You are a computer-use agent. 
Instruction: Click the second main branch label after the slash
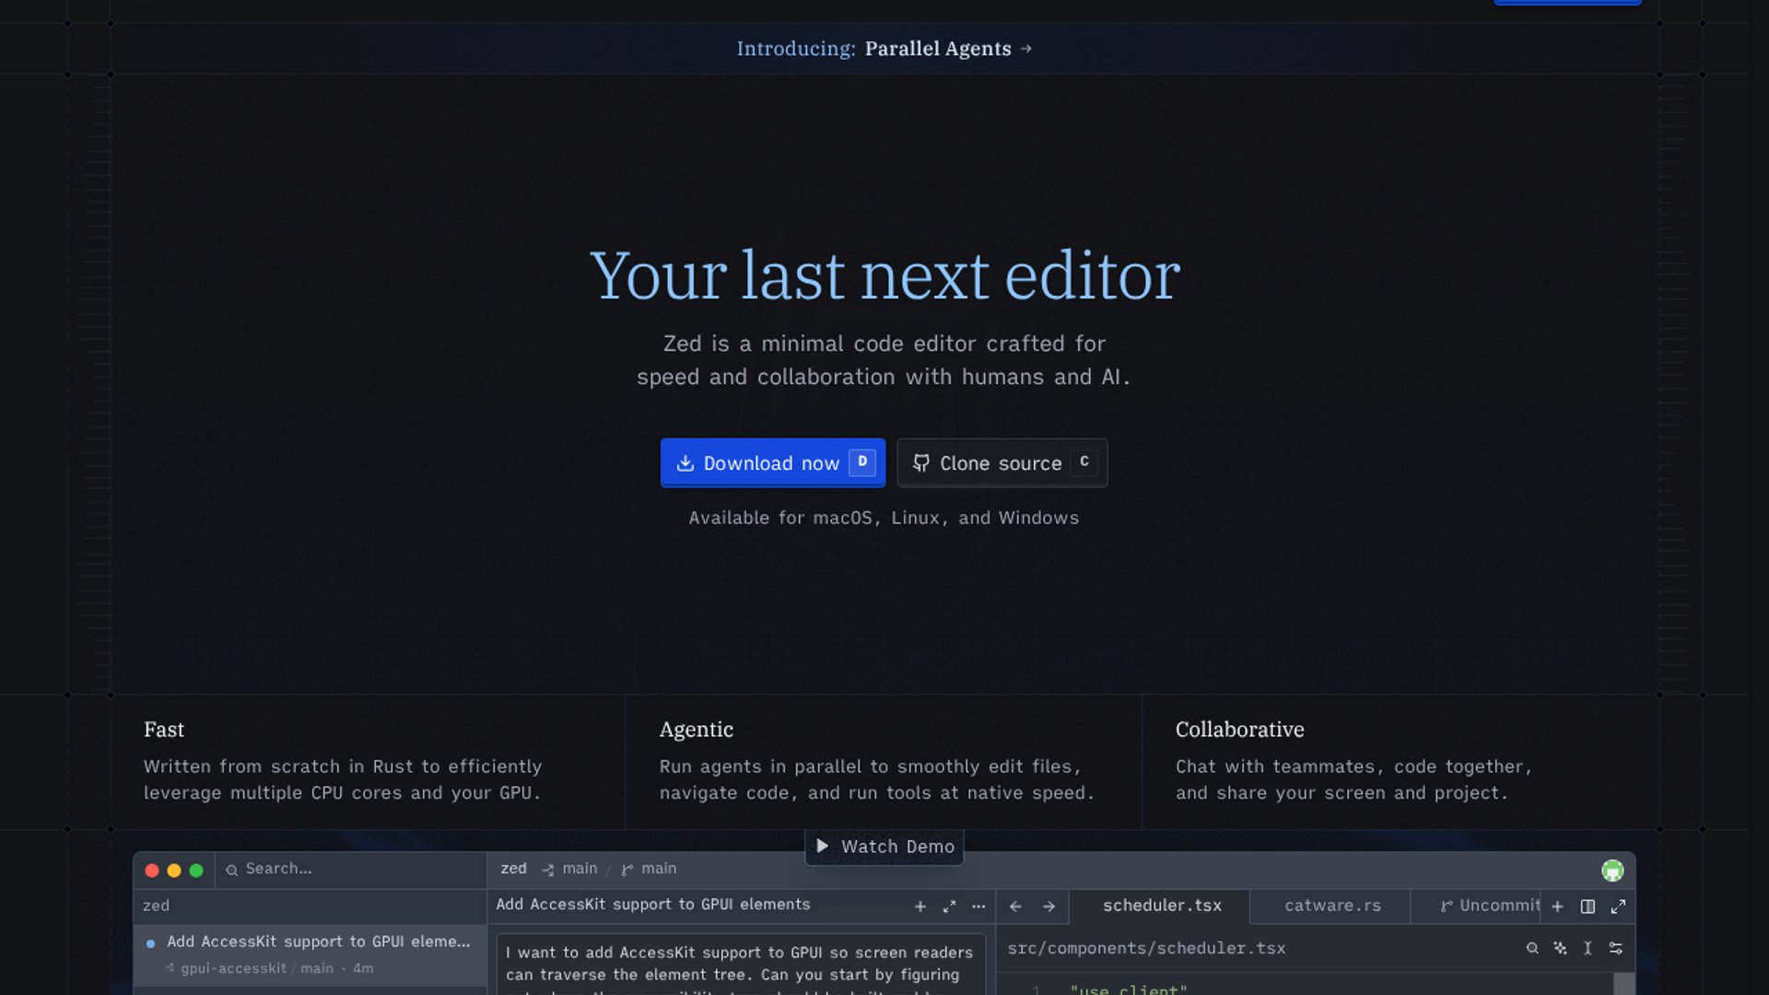pyautogui.click(x=650, y=869)
